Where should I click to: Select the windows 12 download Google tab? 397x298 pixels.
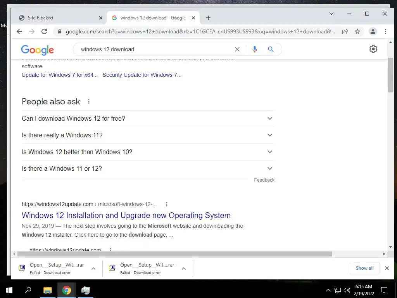pos(153,18)
